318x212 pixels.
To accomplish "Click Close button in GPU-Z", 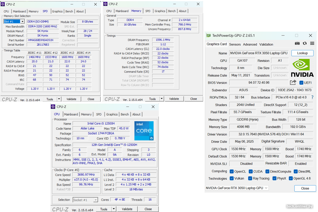I will point(305,188).
